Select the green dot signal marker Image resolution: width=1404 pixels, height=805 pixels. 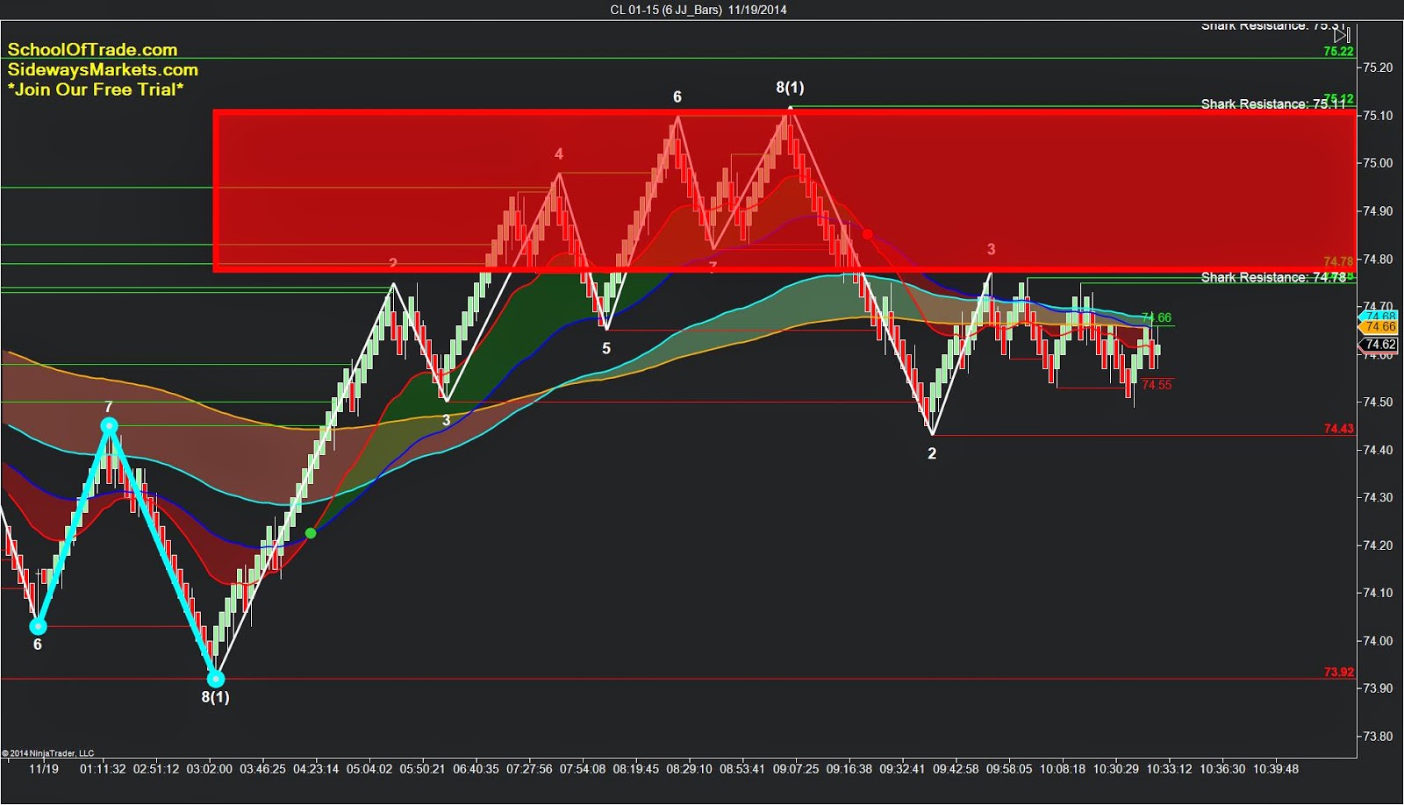[x=311, y=533]
